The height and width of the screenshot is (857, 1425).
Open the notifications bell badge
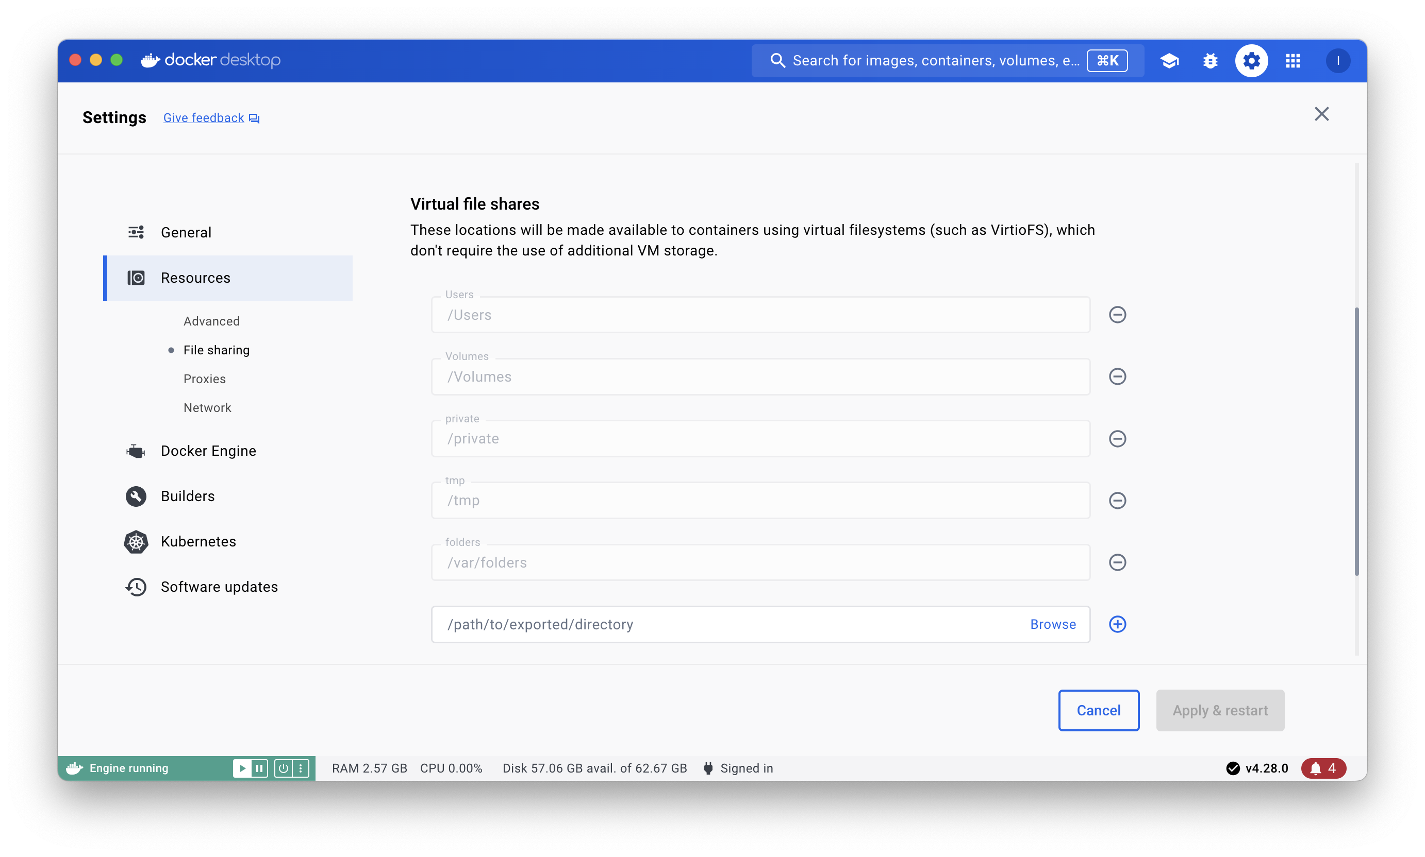(x=1323, y=768)
